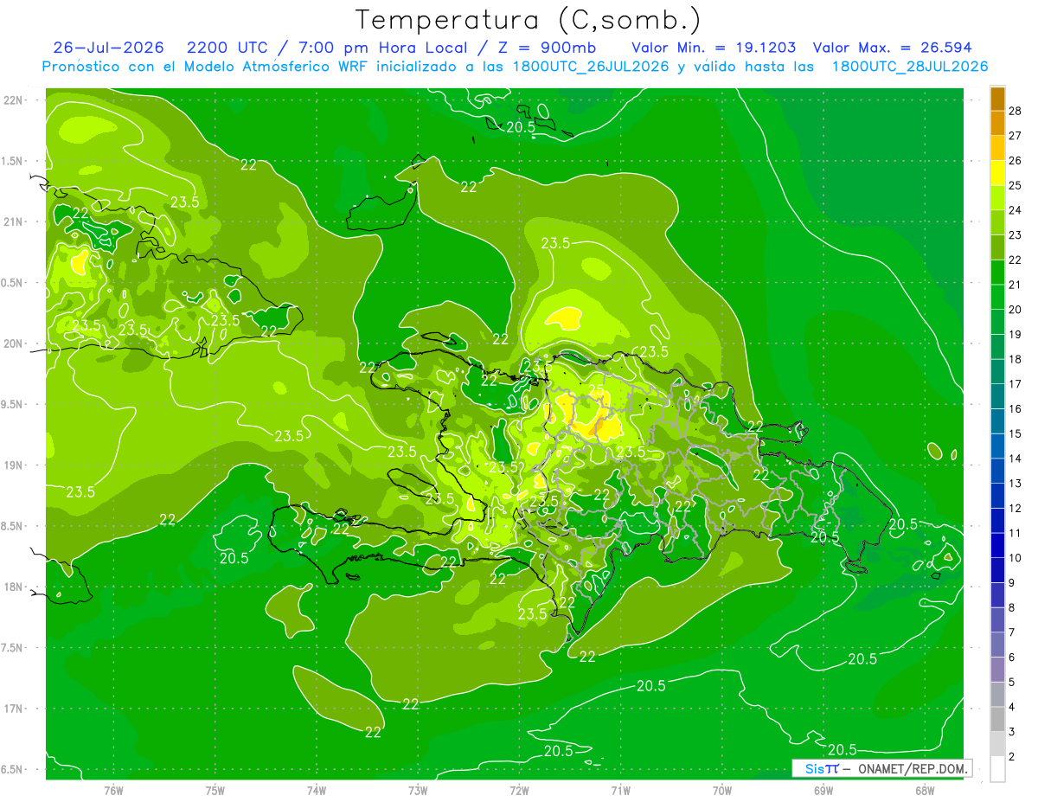Click the '18N' latitude axis label

point(14,587)
